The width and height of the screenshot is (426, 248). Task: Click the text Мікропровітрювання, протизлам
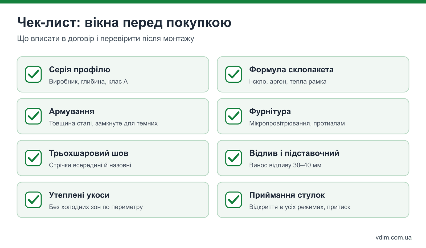[297, 123]
